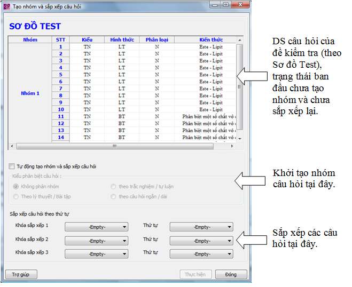Open Khóa sắp xếp 3 dropdown
This screenshot has height=287, width=352.
click(x=97, y=254)
